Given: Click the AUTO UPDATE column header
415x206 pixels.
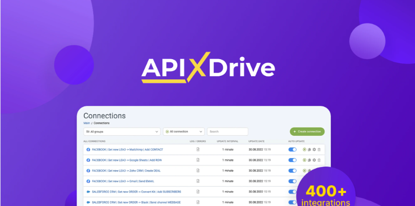Looking at the screenshot, I should tap(296, 141).
